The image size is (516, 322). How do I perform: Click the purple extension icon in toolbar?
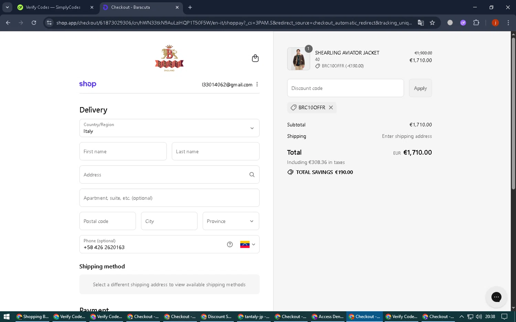[463, 23]
